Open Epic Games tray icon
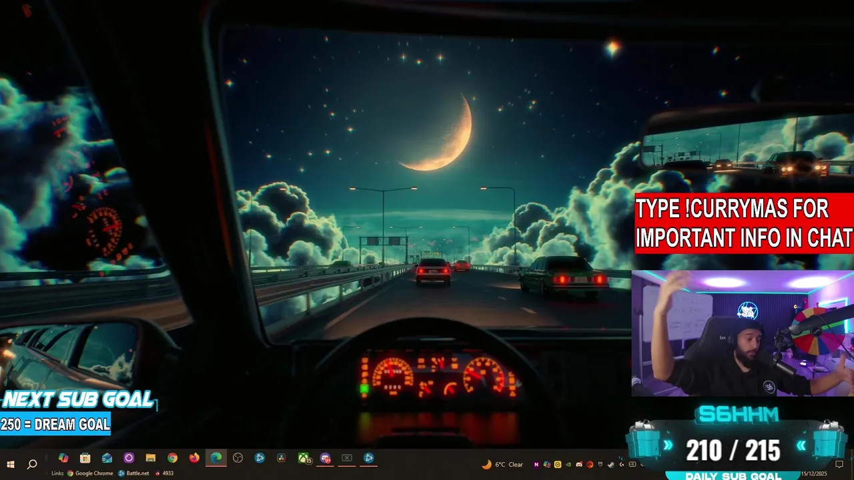The image size is (854, 480). [x=600, y=464]
